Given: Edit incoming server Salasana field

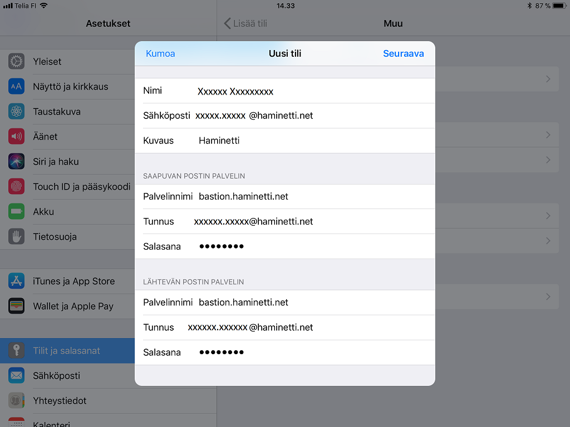Looking at the screenshot, I should tap(285, 246).
